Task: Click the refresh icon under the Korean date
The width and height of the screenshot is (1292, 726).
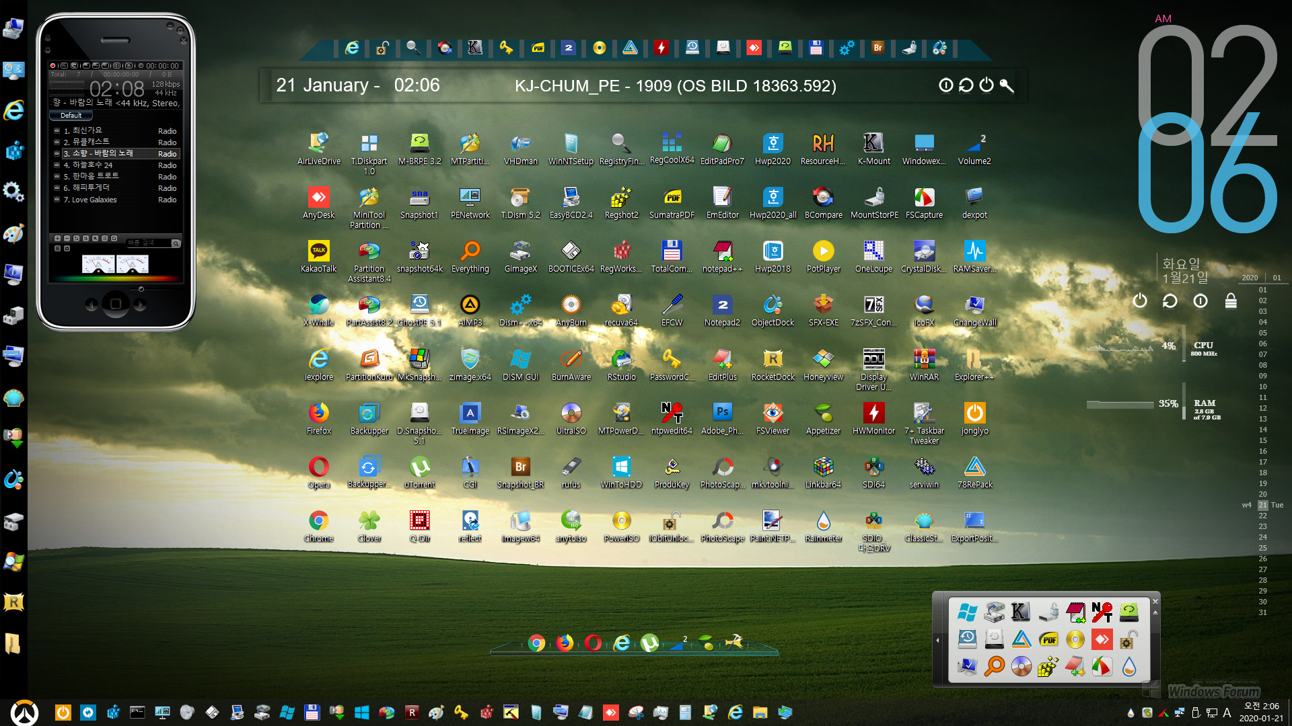Action: pos(1170,300)
